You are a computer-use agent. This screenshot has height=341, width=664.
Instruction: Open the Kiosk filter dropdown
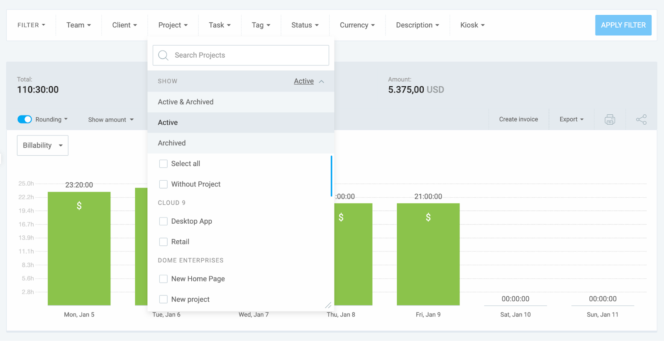pos(472,25)
